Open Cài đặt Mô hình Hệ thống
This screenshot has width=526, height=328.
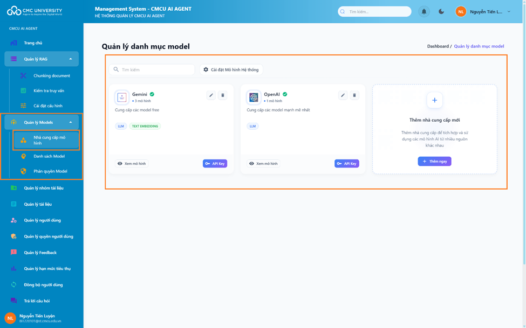pos(231,69)
